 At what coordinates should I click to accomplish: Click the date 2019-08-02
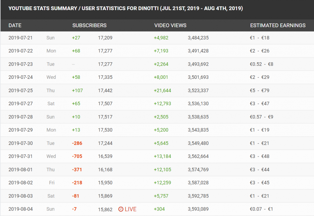(21, 183)
